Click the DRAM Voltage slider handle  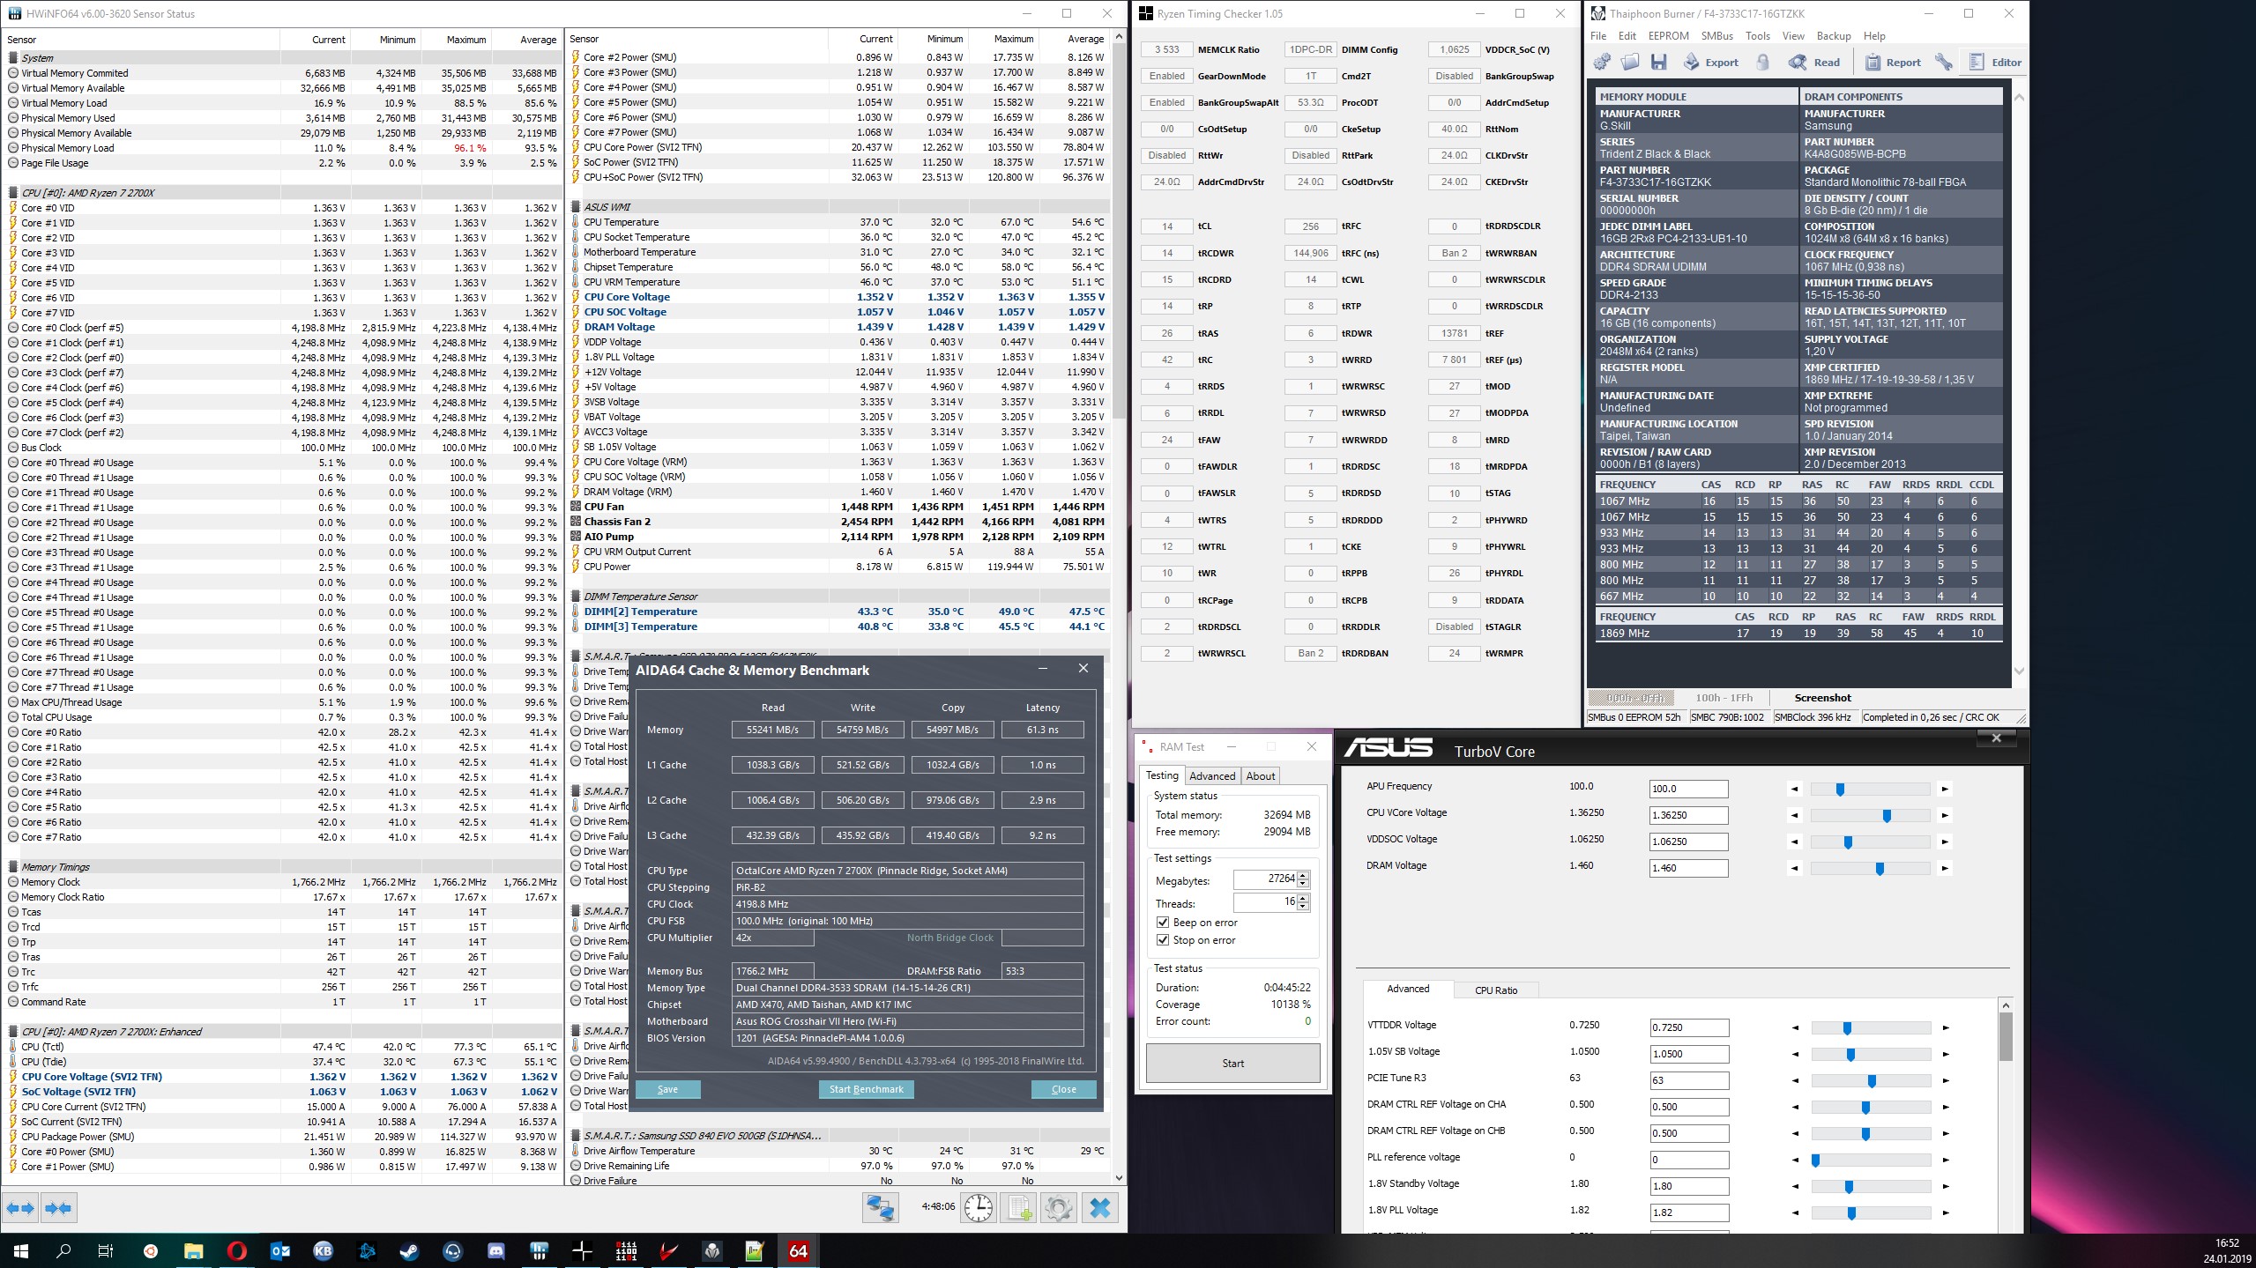(x=1880, y=869)
